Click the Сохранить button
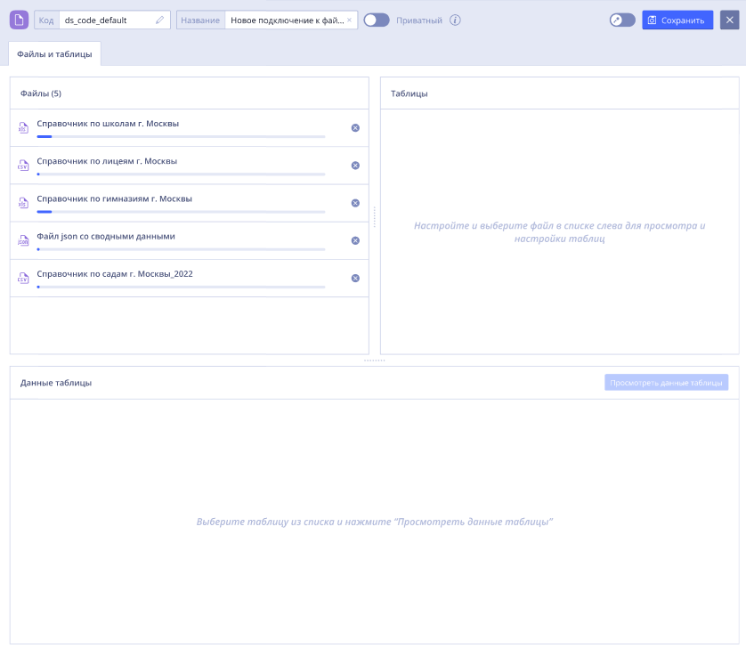 [x=677, y=20]
